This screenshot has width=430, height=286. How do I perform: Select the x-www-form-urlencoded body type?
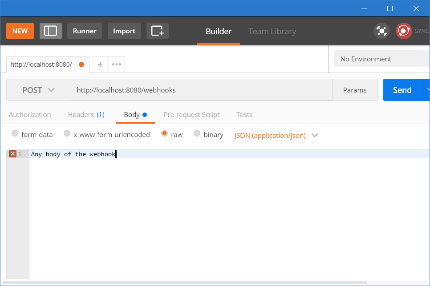point(67,134)
